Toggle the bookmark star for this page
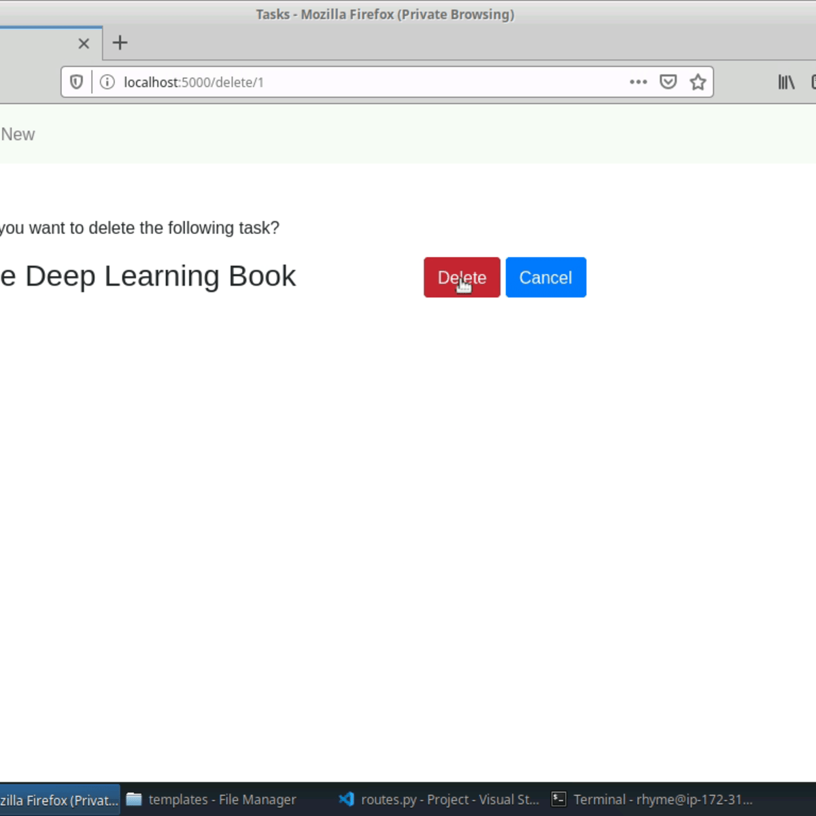 [698, 82]
